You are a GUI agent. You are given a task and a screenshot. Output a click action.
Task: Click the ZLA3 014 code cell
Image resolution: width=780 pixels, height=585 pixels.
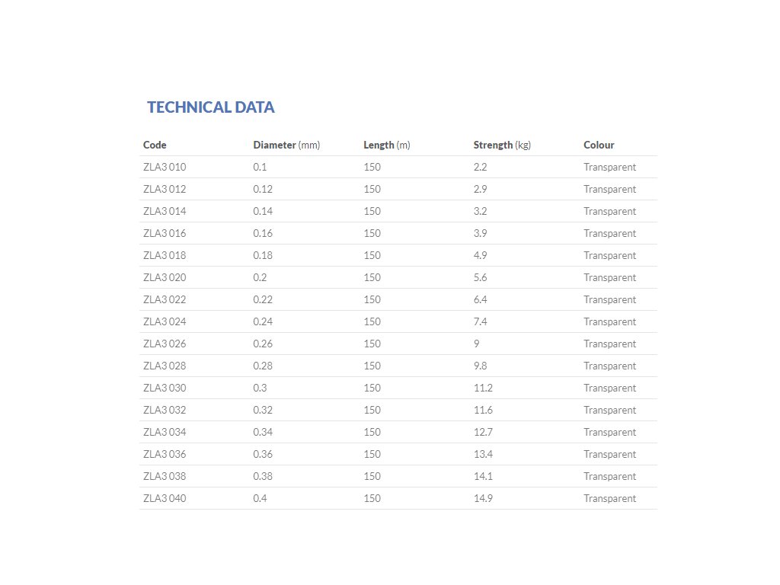(165, 211)
